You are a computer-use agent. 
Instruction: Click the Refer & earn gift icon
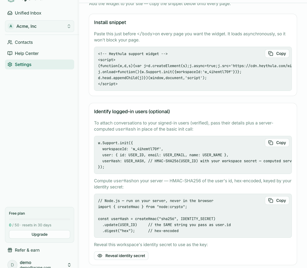click(x=10, y=250)
